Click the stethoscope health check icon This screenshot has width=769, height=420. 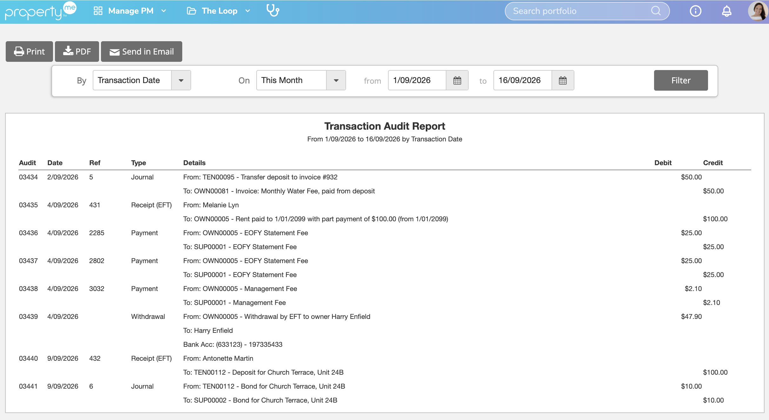pos(272,11)
